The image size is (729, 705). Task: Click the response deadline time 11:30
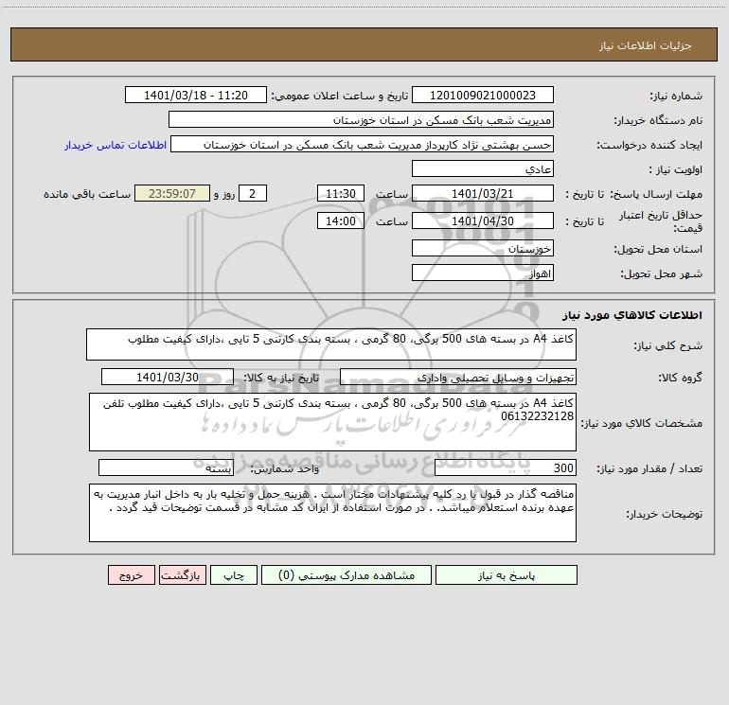340,194
